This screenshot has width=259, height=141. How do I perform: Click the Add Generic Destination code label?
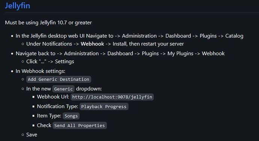point(59,79)
